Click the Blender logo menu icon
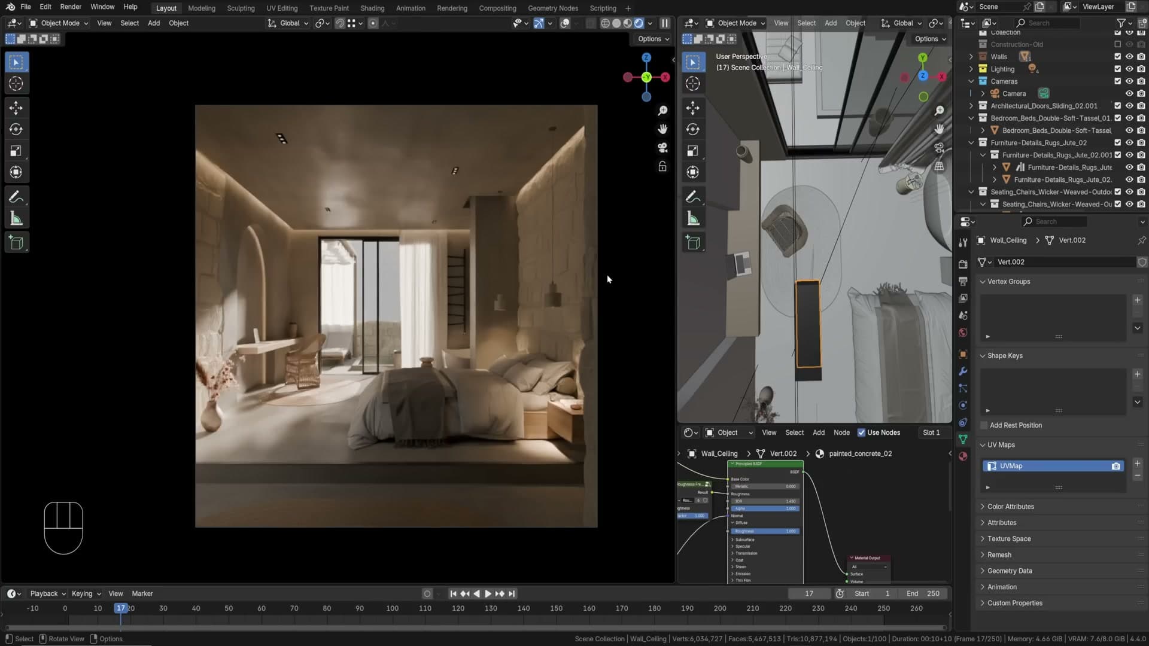Viewport: 1149px width, 646px height. pos(10,7)
